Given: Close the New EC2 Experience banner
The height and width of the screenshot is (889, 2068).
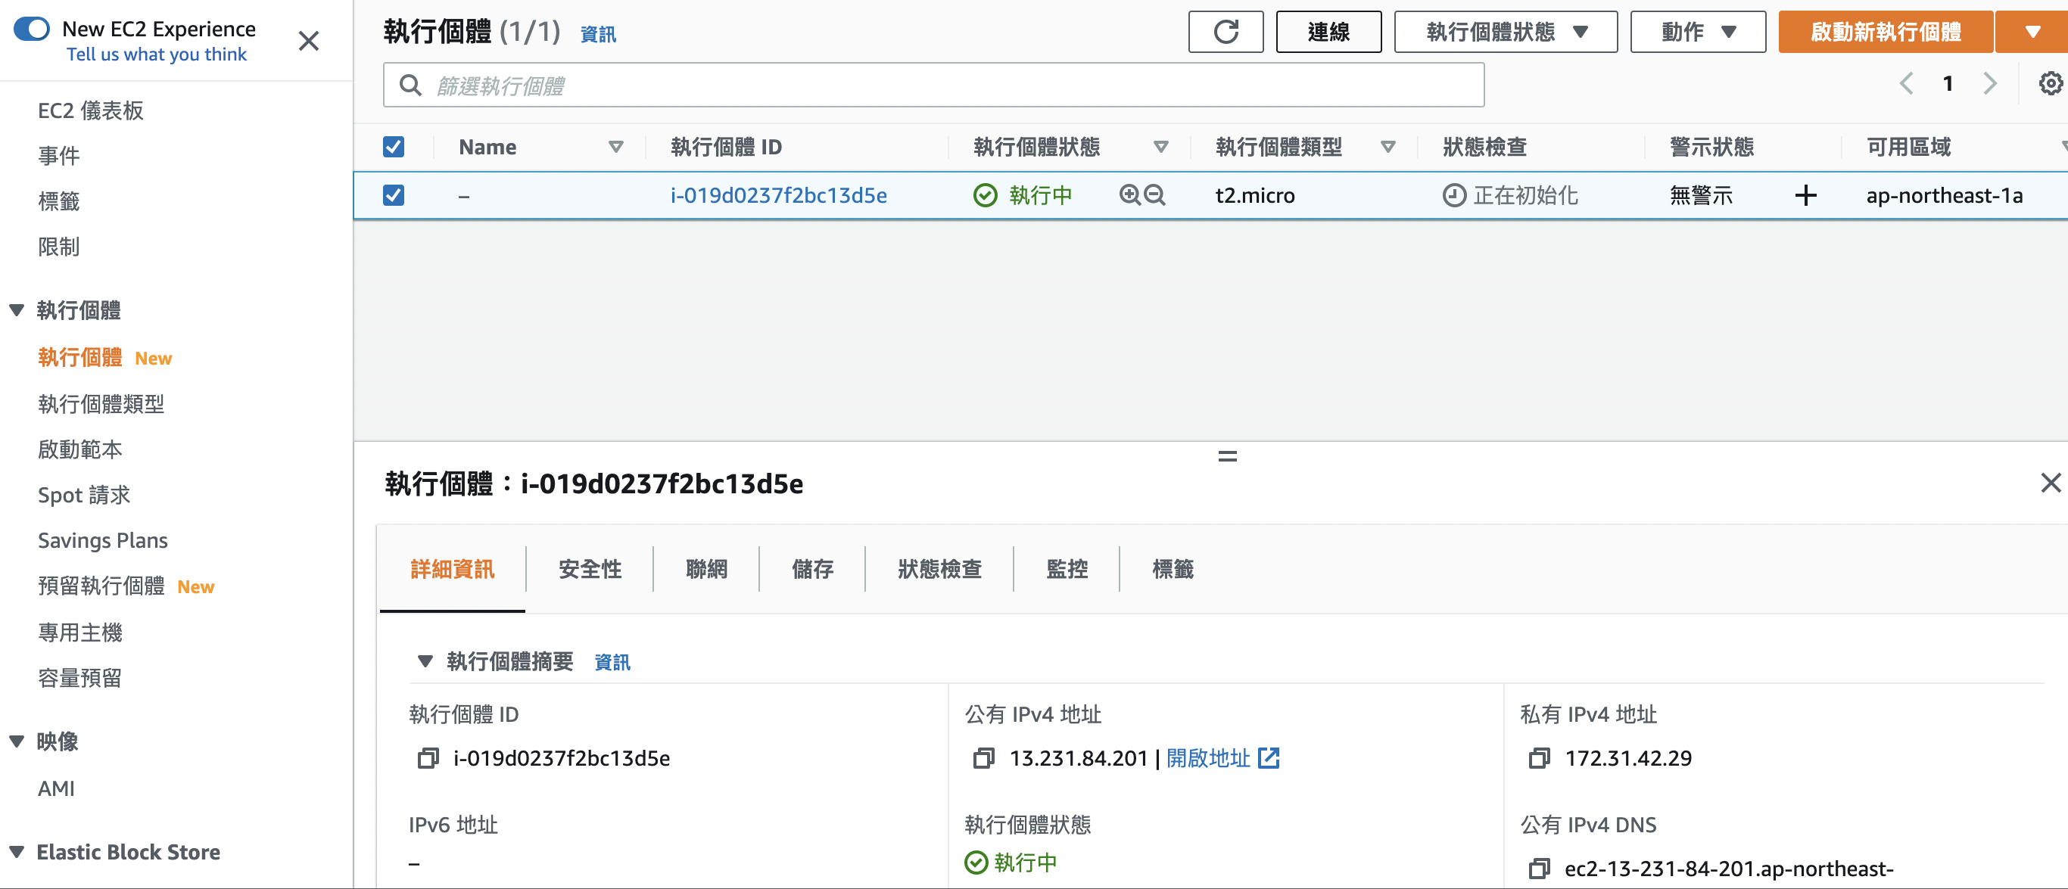Looking at the screenshot, I should click(x=308, y=41).
